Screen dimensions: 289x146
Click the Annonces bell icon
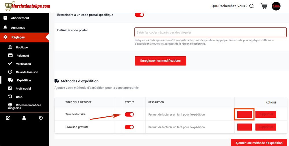click(x=5, y=28)
